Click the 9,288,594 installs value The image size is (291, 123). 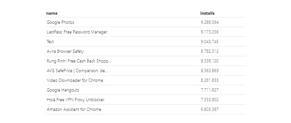click(210, 22)
